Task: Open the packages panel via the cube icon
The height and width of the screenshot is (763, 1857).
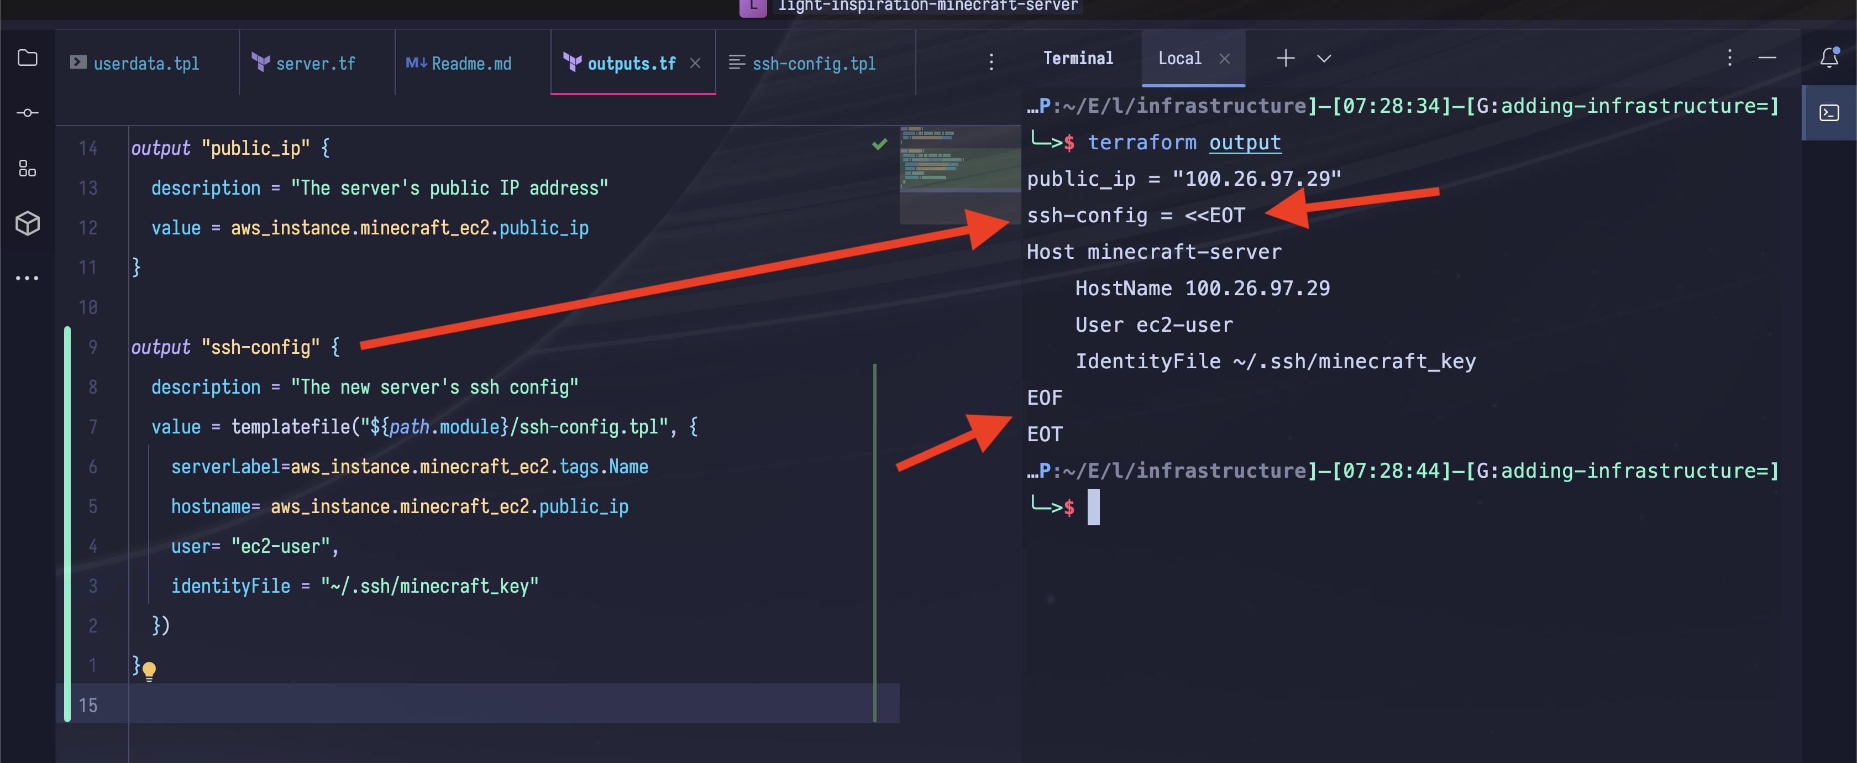Action: click(x=27, y=223)
